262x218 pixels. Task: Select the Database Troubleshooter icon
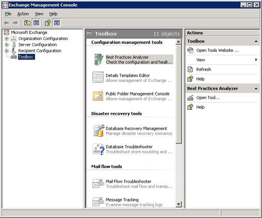[x=99, y=149]
